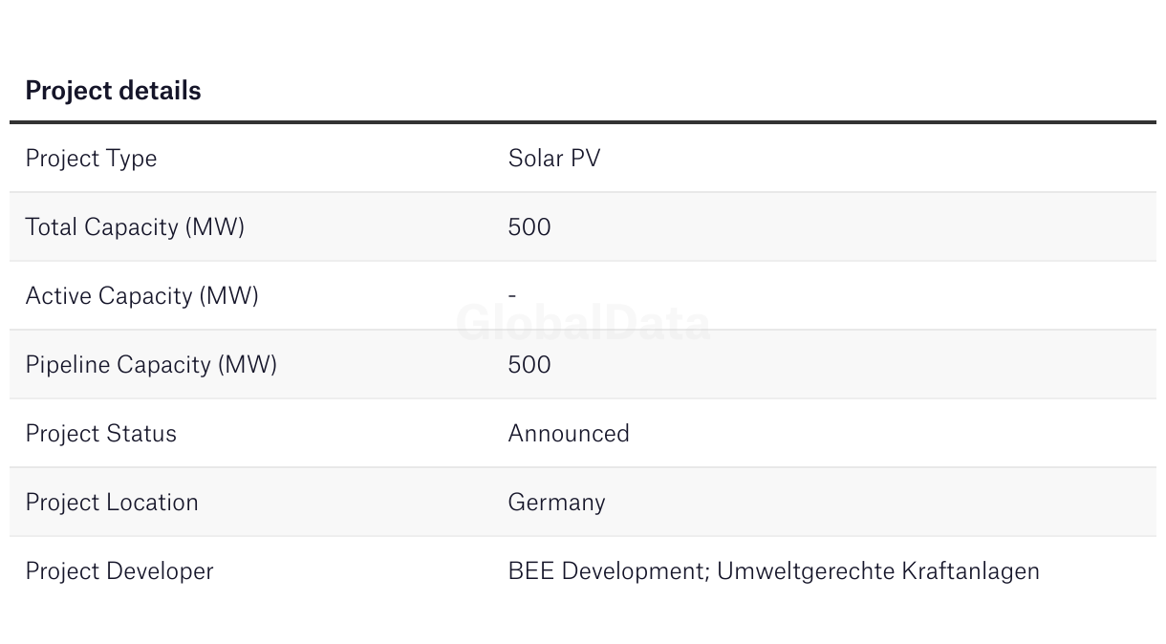1166x644 pixels.
Task: Click the Solar PV value
Action: click(x=554, y=159)
